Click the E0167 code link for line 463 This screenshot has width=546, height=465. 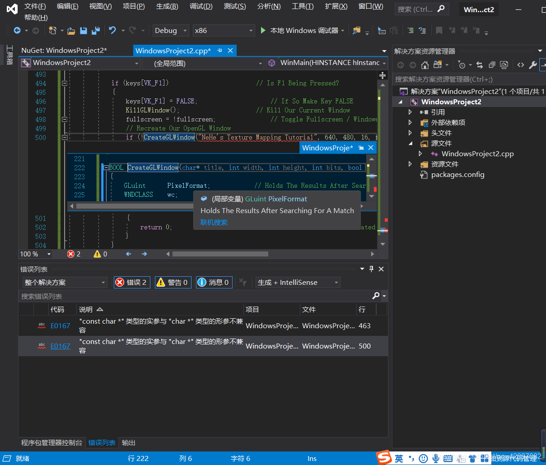60,326
